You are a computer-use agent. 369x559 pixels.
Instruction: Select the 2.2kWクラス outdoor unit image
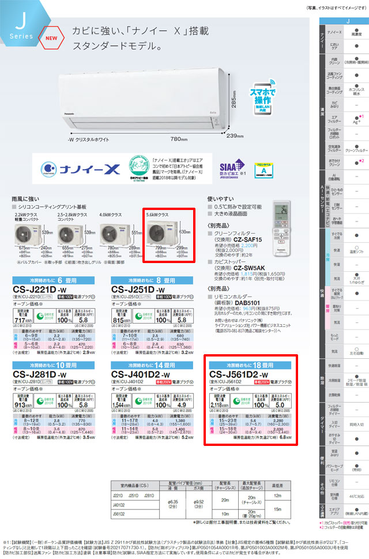coord(28,235)
